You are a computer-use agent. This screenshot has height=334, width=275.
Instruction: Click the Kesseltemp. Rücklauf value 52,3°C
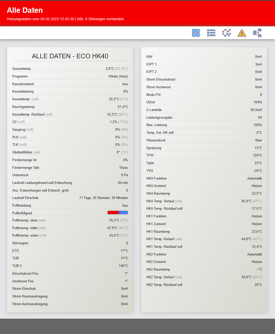pos(112,114)
